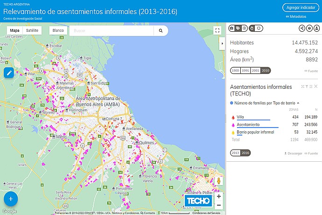
Task: Zoom out on the map
Action: [x=219, y=205]
